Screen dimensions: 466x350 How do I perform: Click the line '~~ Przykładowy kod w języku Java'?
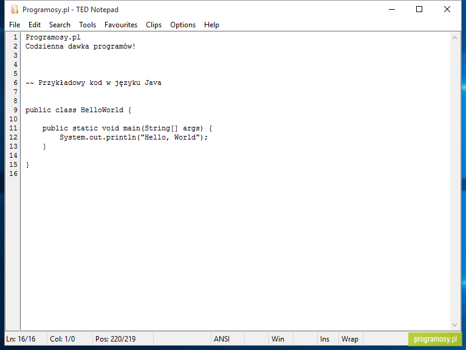point(94,82)
